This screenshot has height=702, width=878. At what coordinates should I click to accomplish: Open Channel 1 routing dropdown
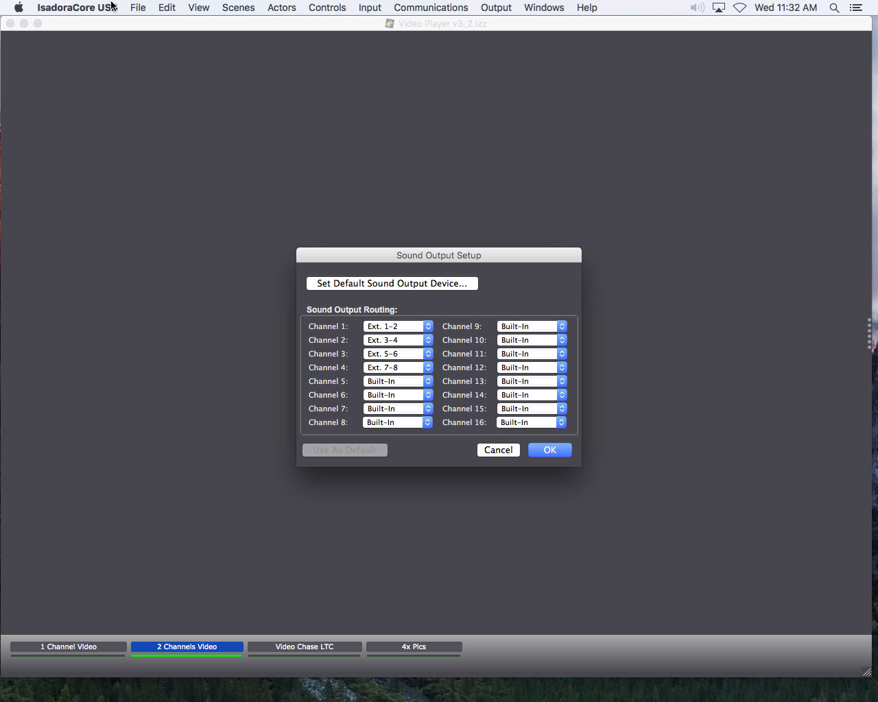point(398,326)
